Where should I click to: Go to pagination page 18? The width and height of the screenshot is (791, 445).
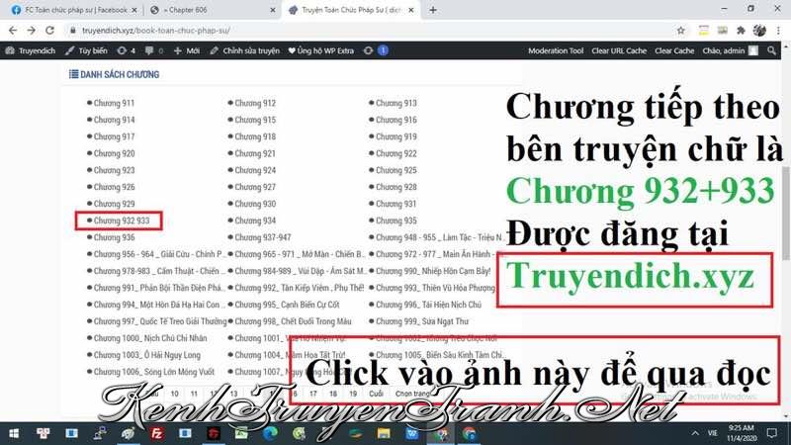(x=333, y=394)
